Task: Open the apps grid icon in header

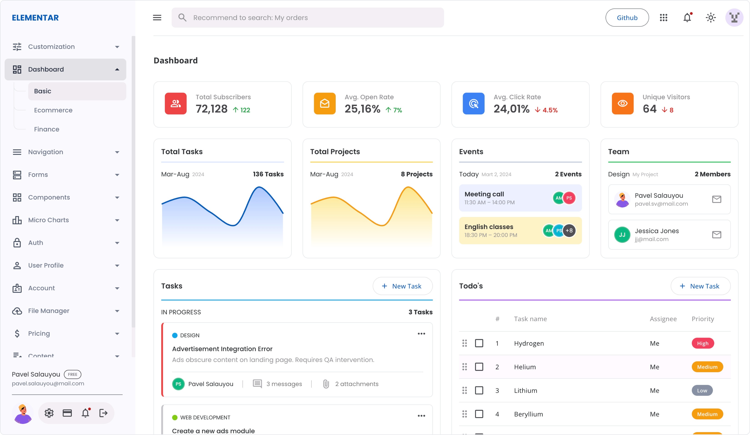Action: [x=663, y=18]
